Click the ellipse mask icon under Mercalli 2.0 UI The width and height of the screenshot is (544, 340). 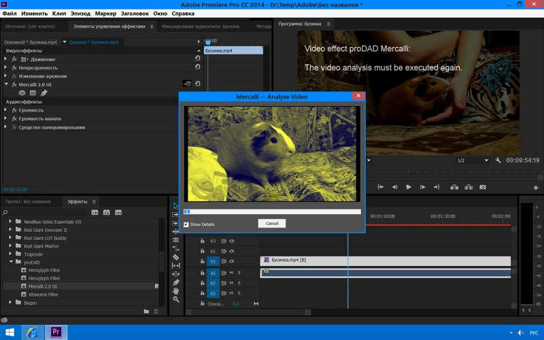click(22, 93)
